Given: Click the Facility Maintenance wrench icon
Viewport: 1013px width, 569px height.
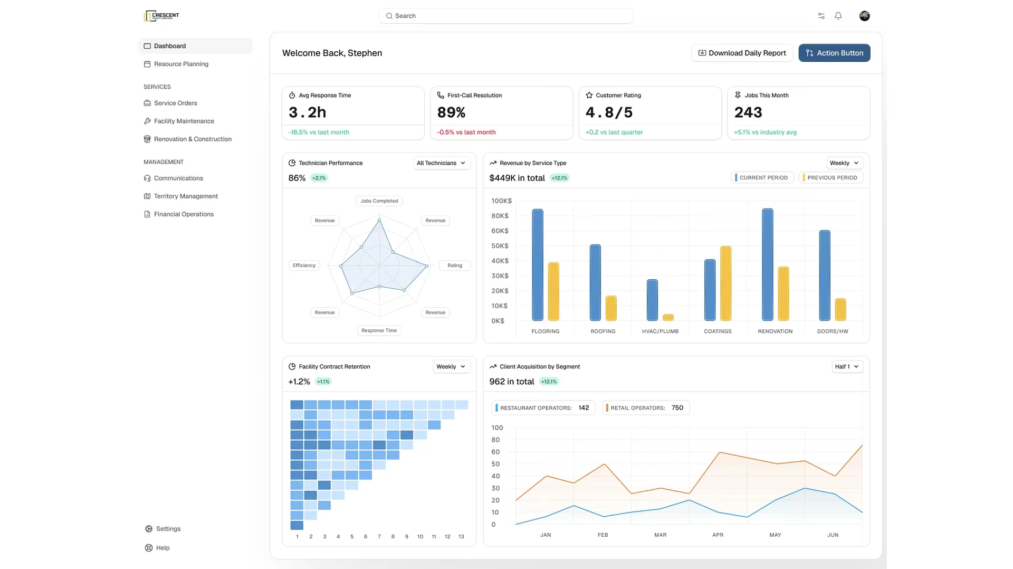Looking at the screenshot, I should tap(147, 121).
